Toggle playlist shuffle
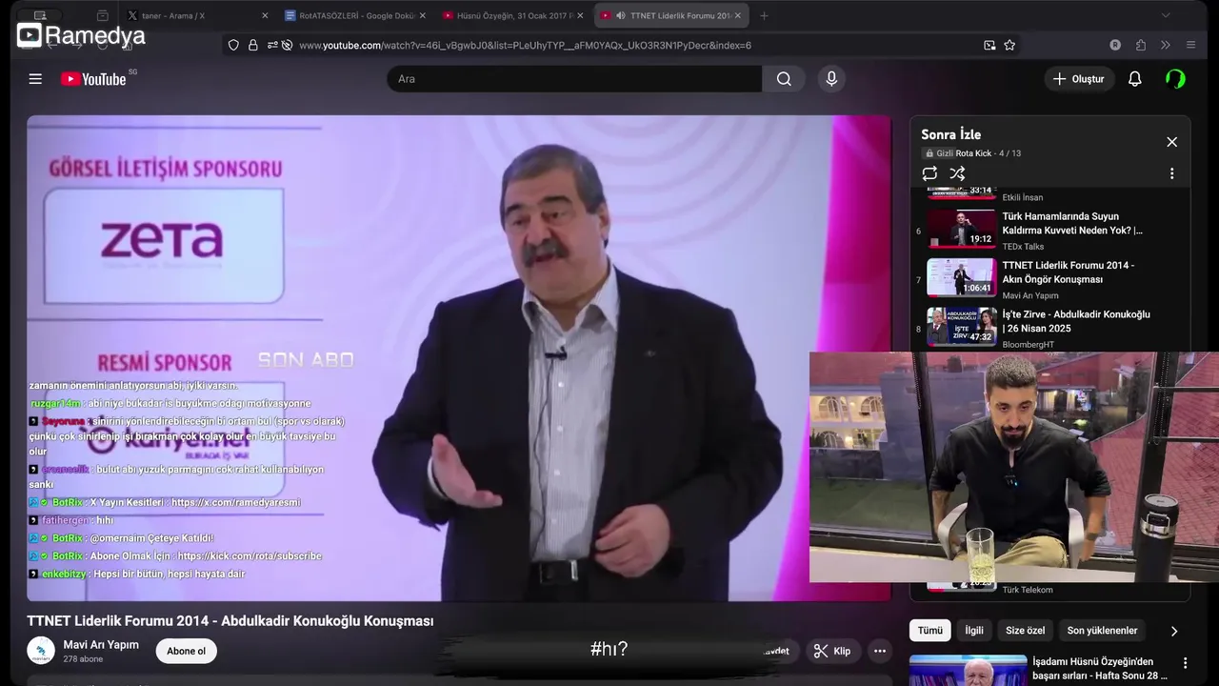Image resolution: width=1219 pixels, height=686 pixels. pos(957,173)
